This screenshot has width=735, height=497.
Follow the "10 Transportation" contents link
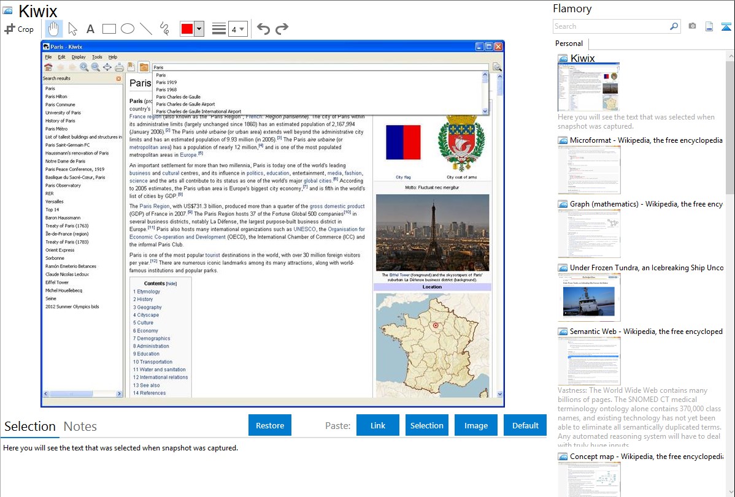tap(152, 362)
